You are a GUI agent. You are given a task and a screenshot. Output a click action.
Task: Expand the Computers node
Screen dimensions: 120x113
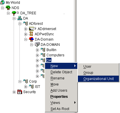37,55
